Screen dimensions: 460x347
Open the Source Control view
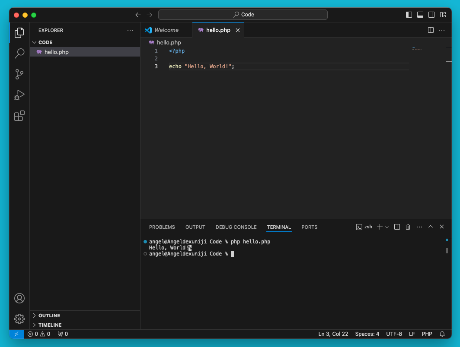coord(19,74)
